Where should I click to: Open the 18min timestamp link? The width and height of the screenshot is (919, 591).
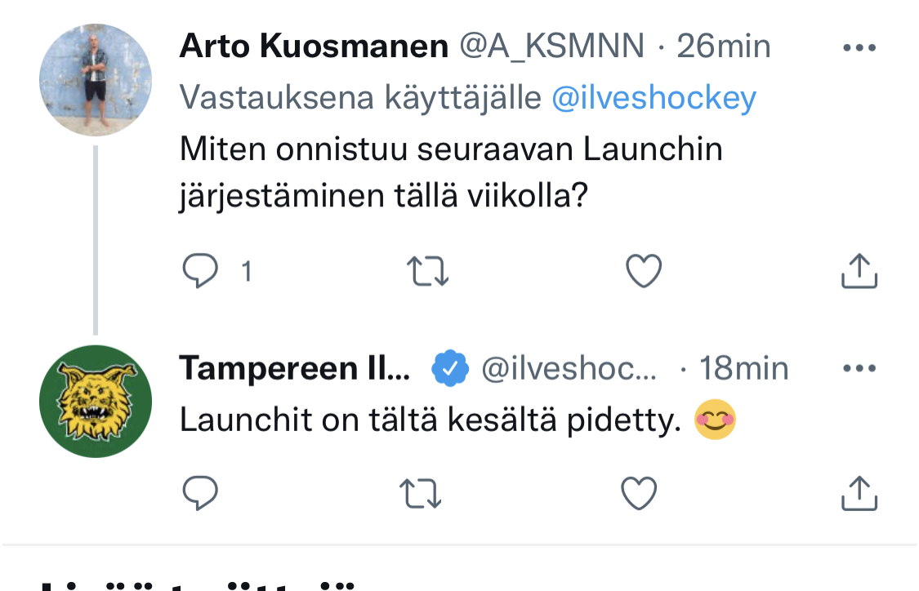[x=744, y=369]
